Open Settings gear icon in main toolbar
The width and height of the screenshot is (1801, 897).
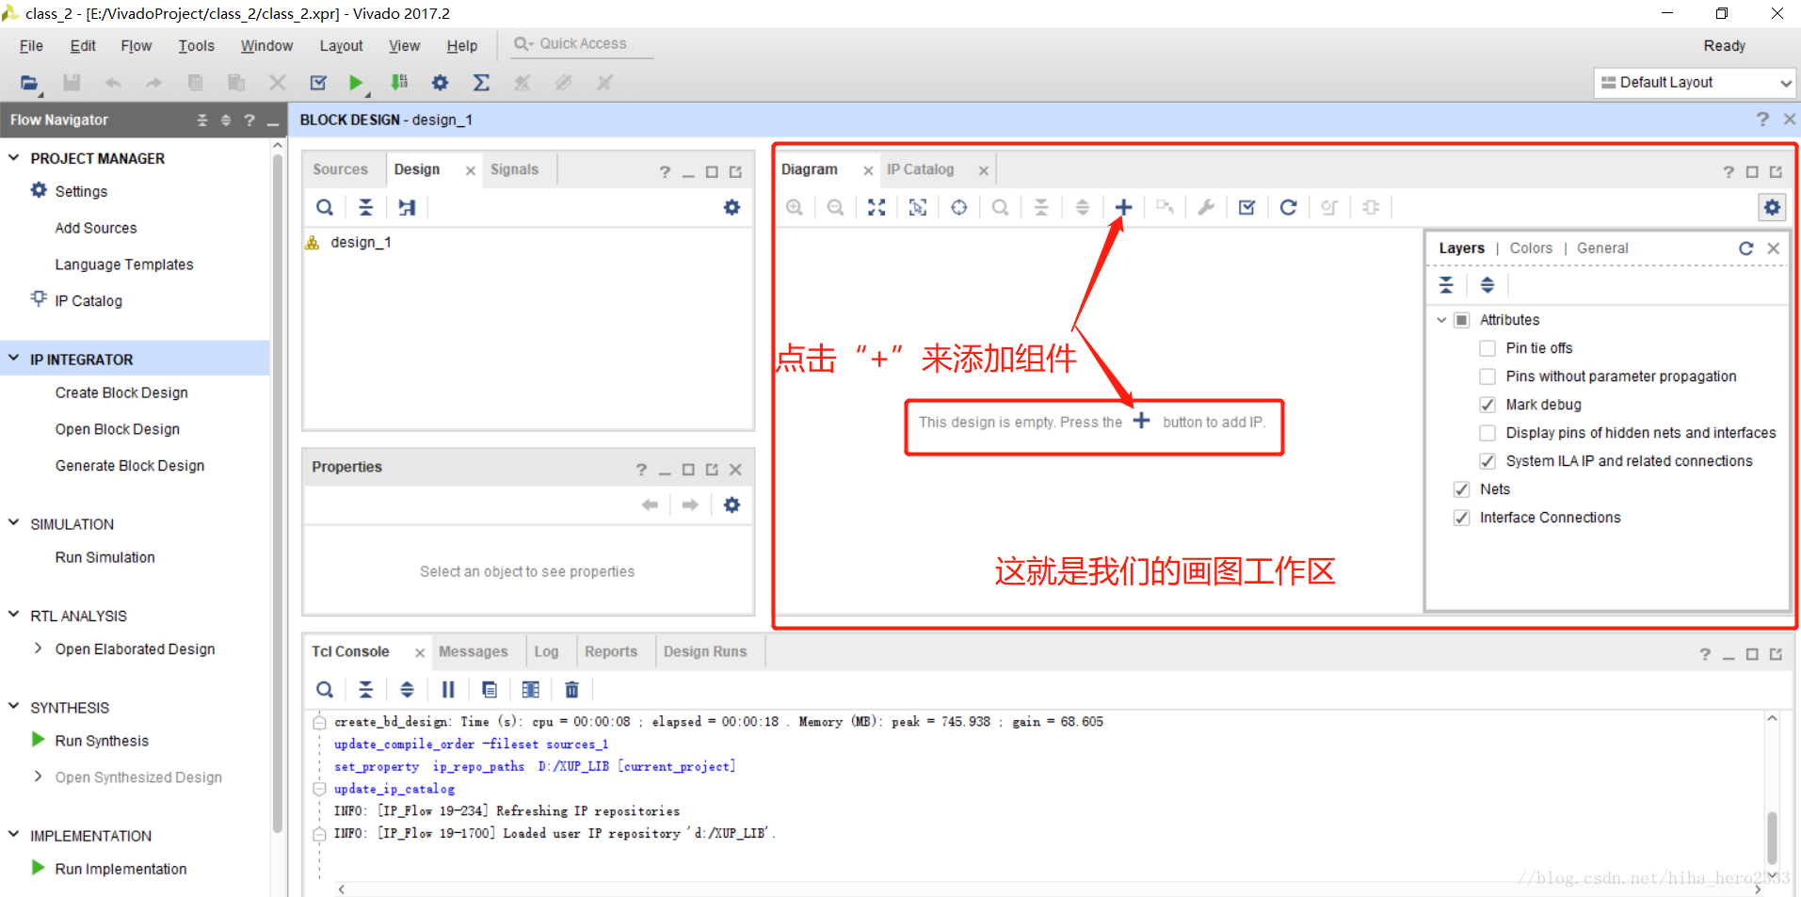pos(440,83)
